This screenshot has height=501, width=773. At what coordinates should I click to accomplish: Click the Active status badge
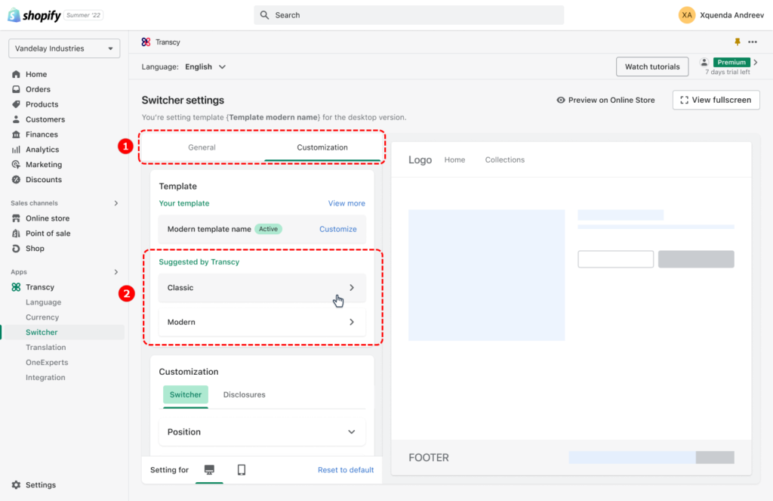268,229
